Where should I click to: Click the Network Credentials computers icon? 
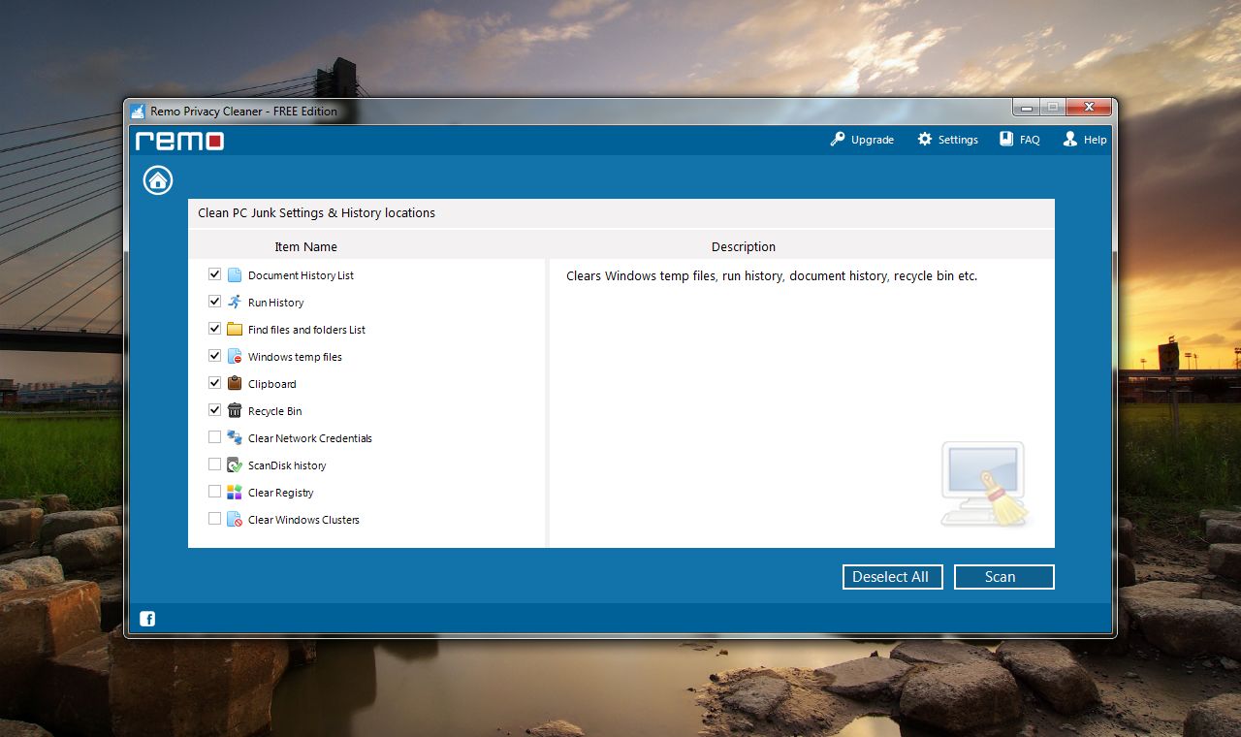235,437
